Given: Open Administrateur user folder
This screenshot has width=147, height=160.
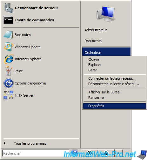Looking at the screenshot, I should 96,30.
